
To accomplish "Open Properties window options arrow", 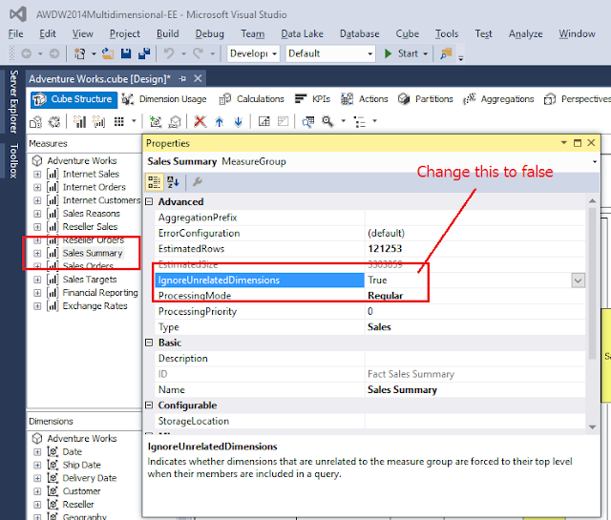I will (563, 142).
